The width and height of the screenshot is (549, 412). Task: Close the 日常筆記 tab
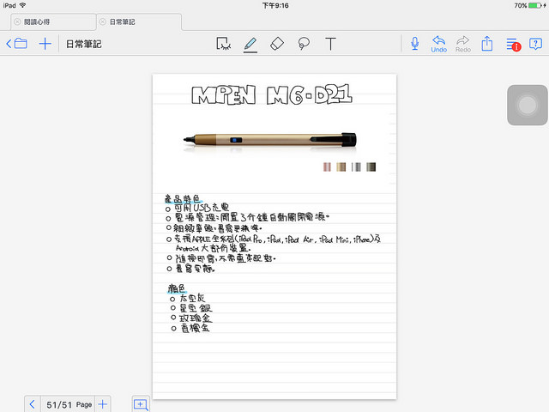103,21
